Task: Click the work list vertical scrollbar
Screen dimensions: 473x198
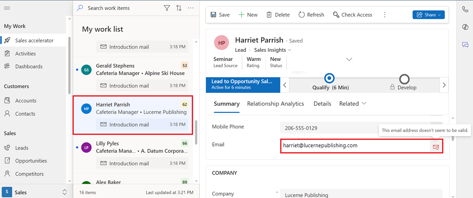Action: [x=196, y=132]
